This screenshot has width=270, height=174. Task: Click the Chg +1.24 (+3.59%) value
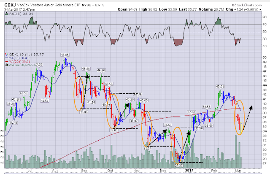242,9
